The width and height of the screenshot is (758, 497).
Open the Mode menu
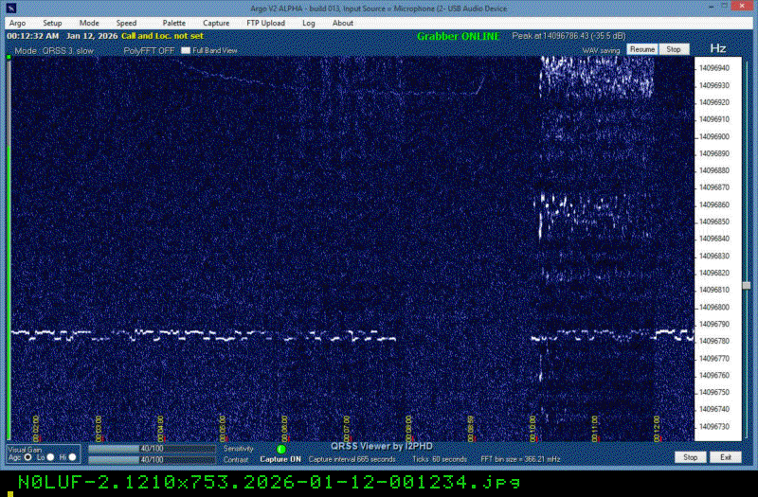pos(89,23)
